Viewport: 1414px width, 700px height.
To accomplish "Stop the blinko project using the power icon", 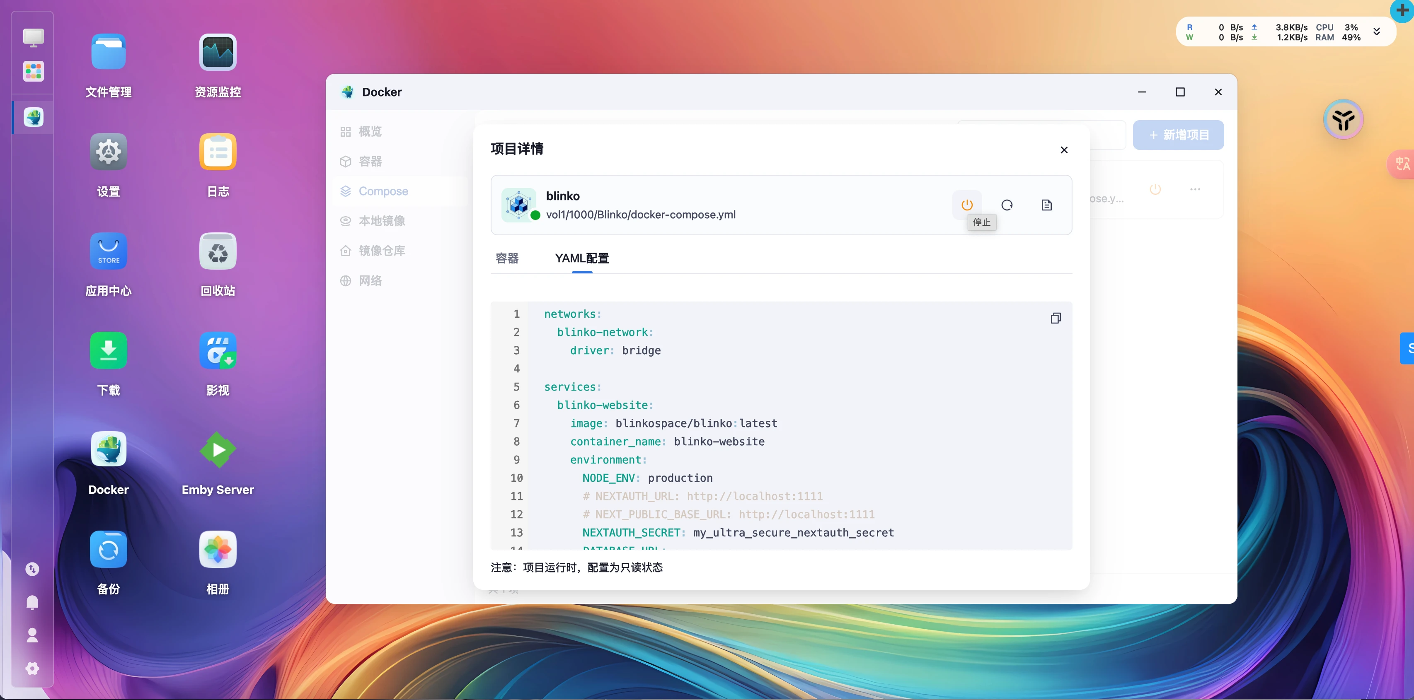I will pyautogui.click(x=967, y=205).
